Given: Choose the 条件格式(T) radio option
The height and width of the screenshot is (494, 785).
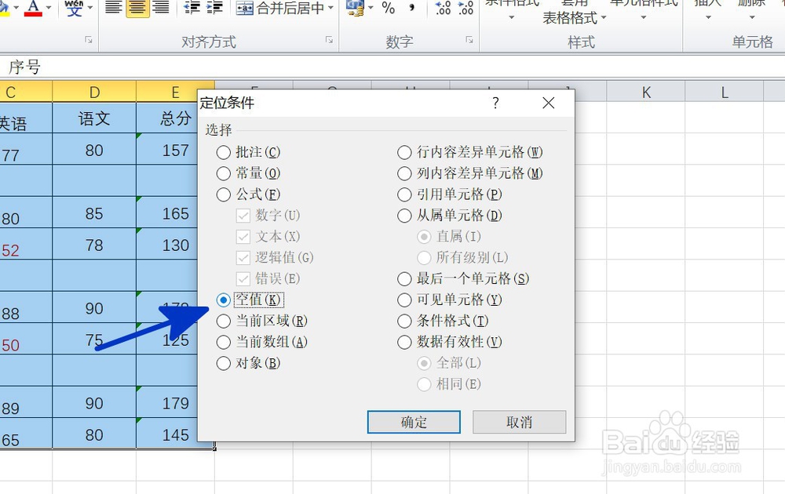Looking at the screenshot, I should point(405,321).
